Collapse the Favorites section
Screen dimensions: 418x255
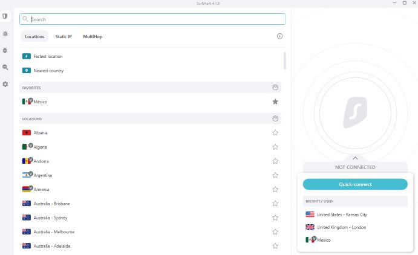(x=275, y=87)
